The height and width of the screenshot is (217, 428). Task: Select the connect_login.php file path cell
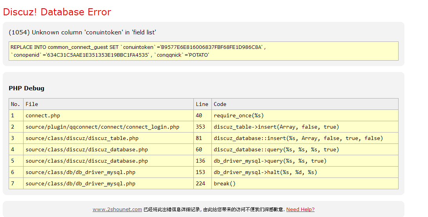coord(102,127)
